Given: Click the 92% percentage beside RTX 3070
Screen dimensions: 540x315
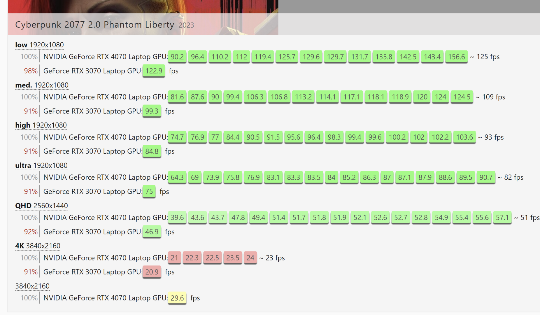Looking at the screenshot, I should point(31,232).
